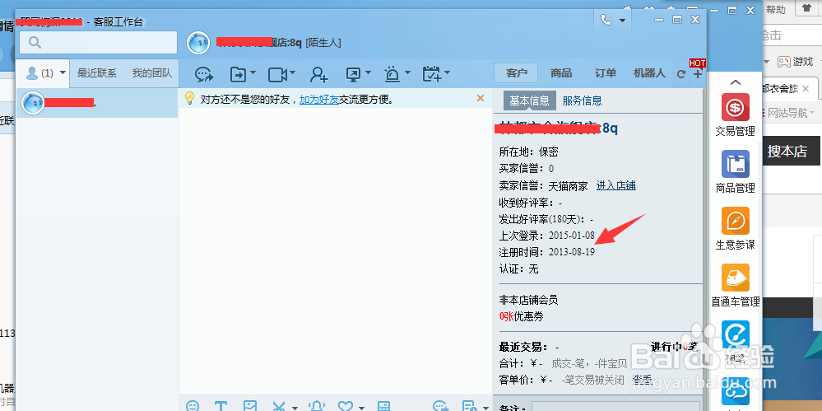The image size is (822, 411).
Task: Click the 非本店铺会员 text
Action: pos(528,301)
